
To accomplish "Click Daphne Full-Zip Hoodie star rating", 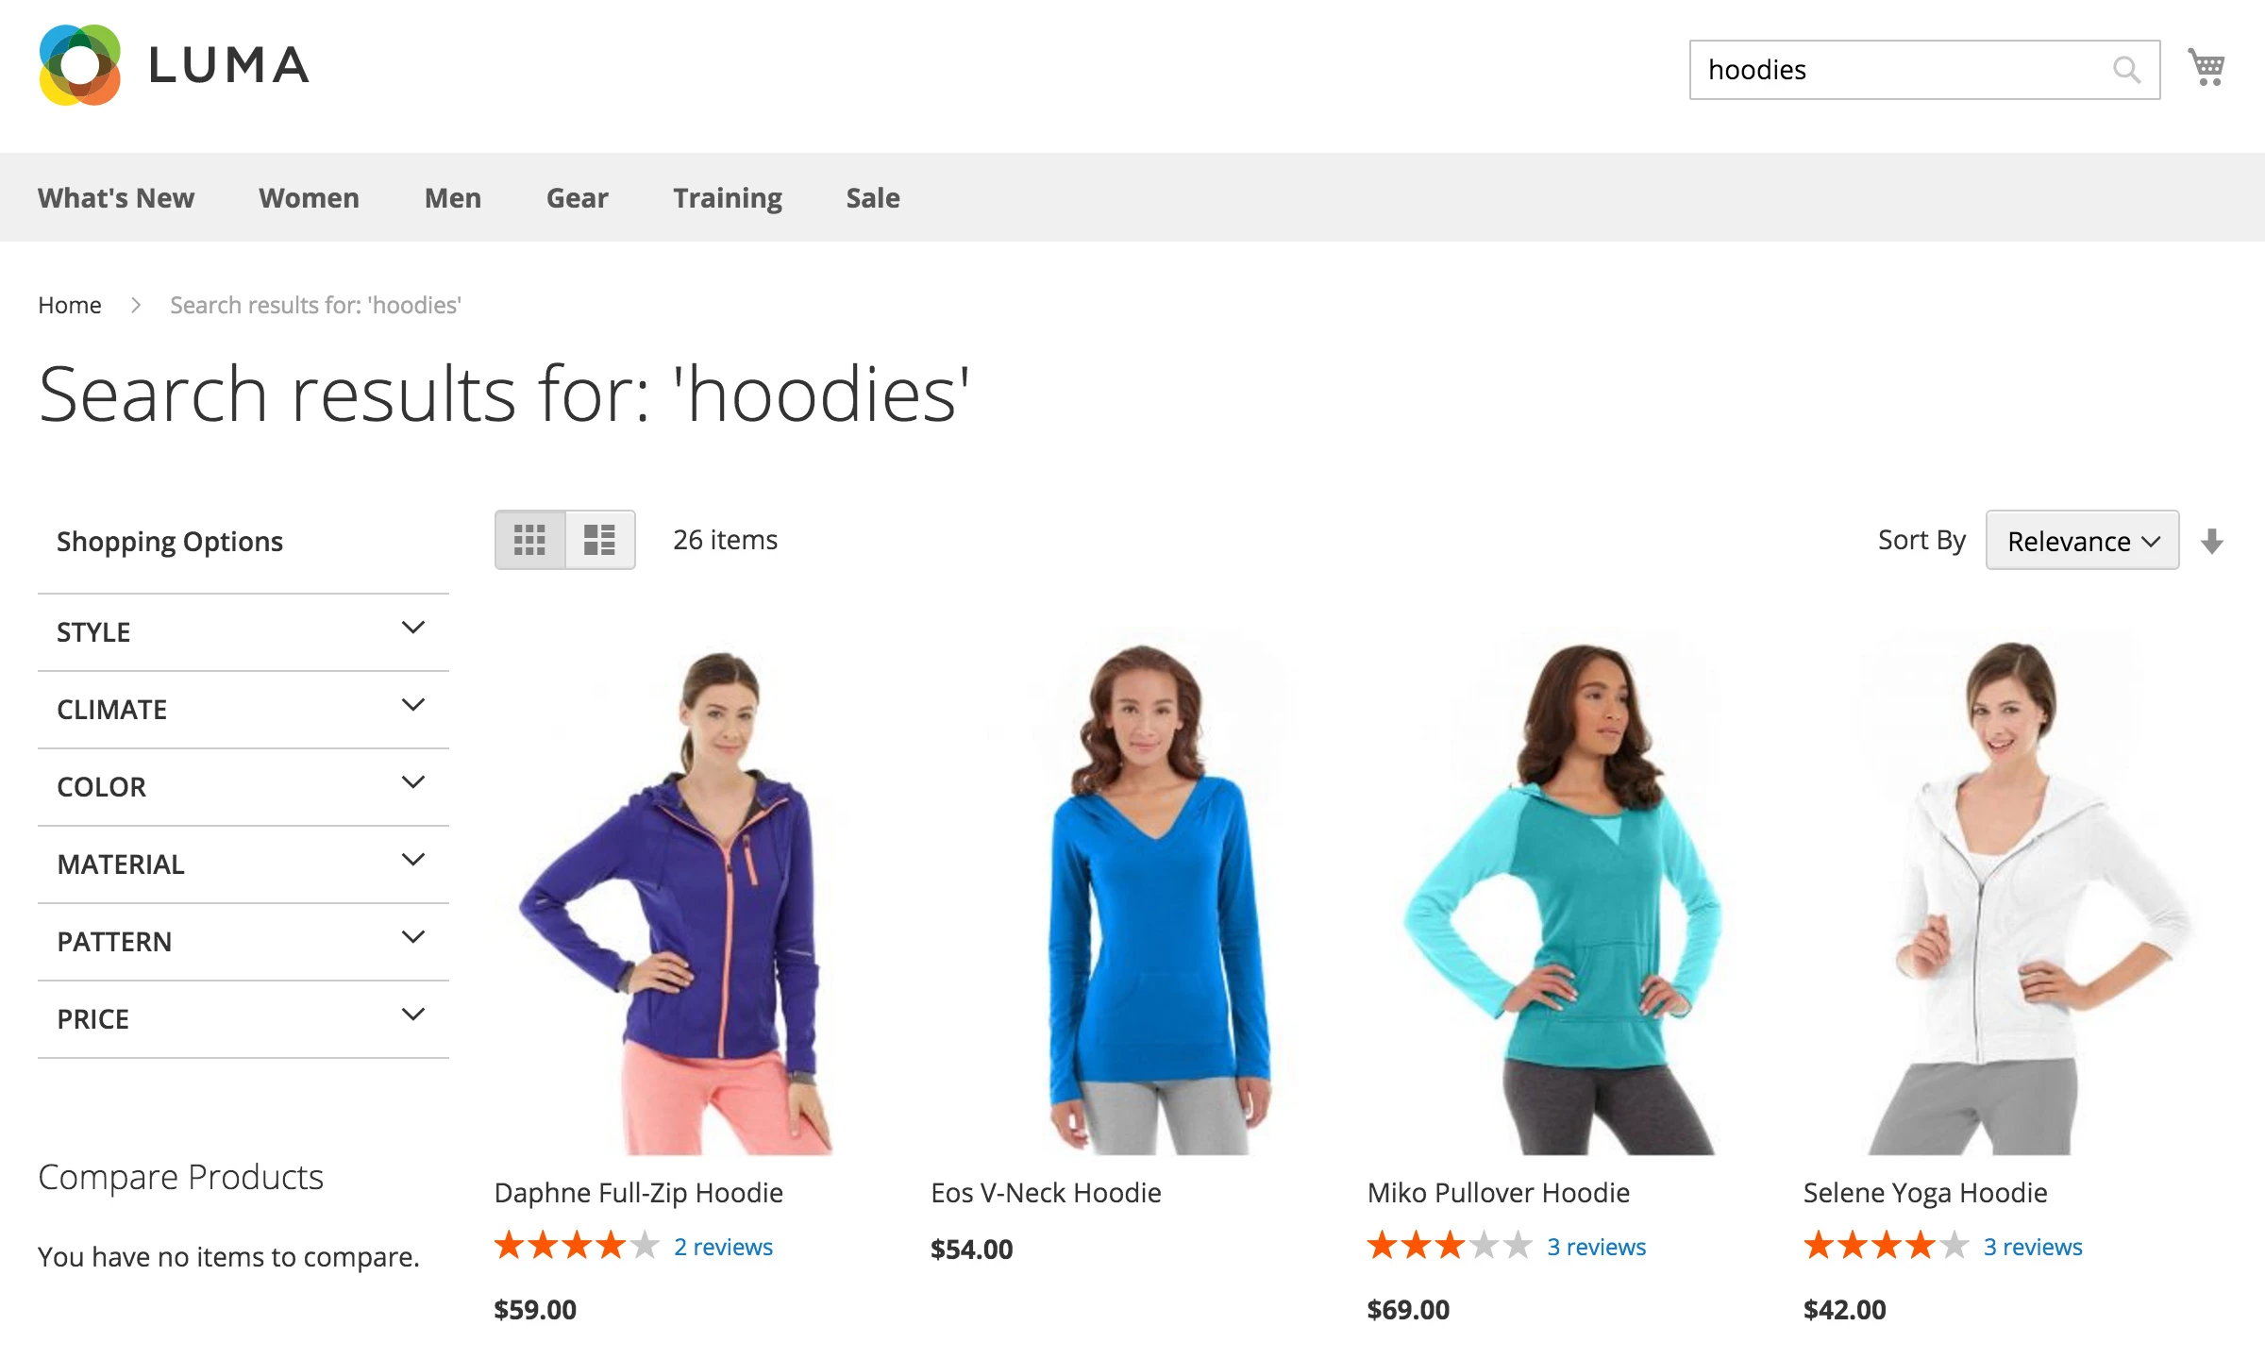I will (576, 1246).
